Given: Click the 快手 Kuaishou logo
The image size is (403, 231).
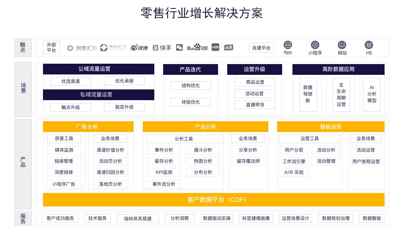Looking at the screenshot, I should coord(162,48).
